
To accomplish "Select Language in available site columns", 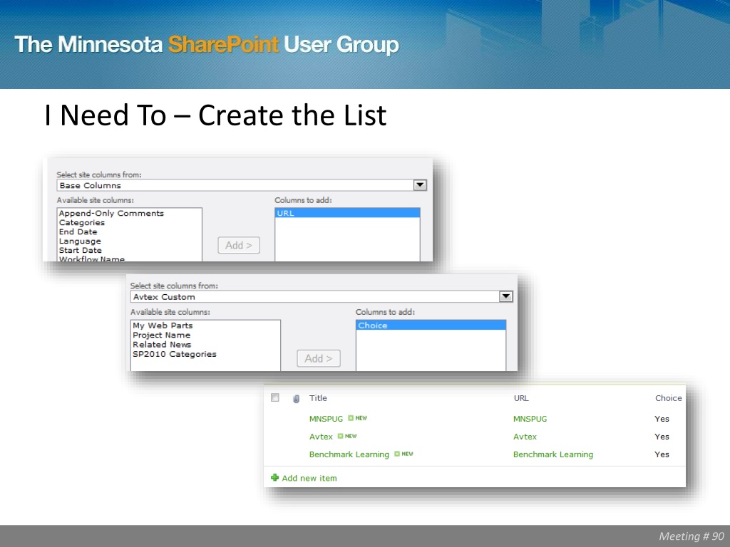I will [80, 241].
